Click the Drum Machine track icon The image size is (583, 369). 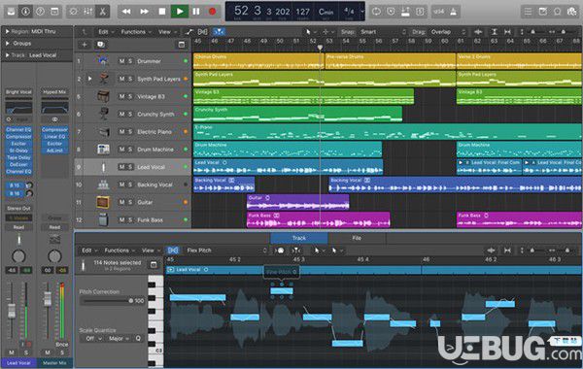(103, 150)
